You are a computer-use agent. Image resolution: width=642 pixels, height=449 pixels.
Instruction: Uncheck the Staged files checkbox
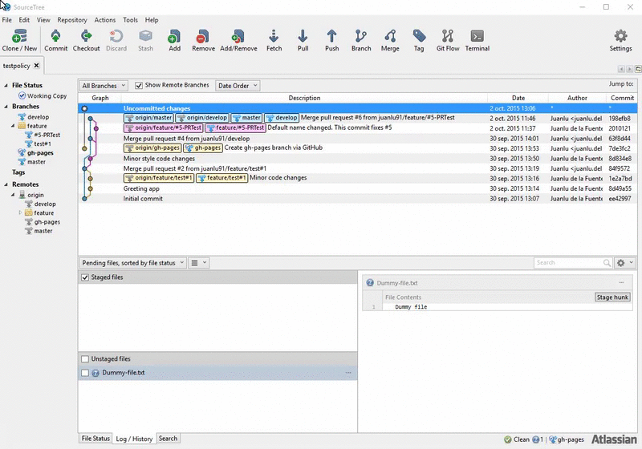85,277
